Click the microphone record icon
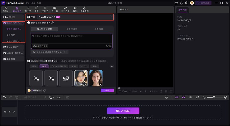The height and width of the screenshot is (126, 230). coord(166,97)
